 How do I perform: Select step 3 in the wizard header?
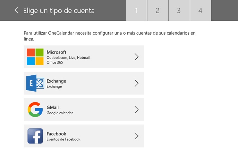pyautogui.click(x=179, y=10)
